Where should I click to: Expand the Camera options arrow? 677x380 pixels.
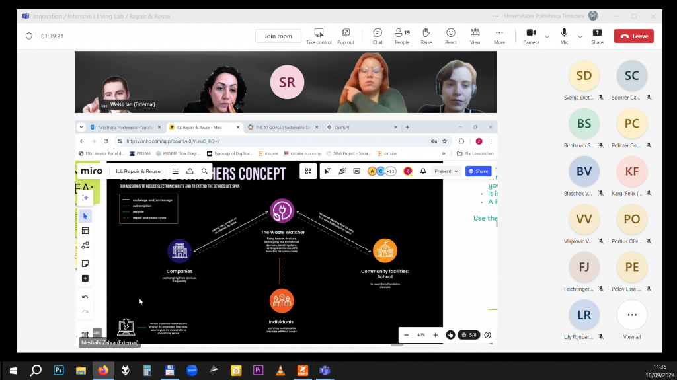click(547, 37)
